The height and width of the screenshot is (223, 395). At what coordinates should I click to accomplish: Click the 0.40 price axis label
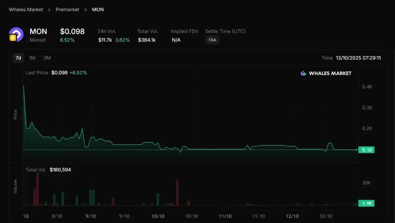367,87
